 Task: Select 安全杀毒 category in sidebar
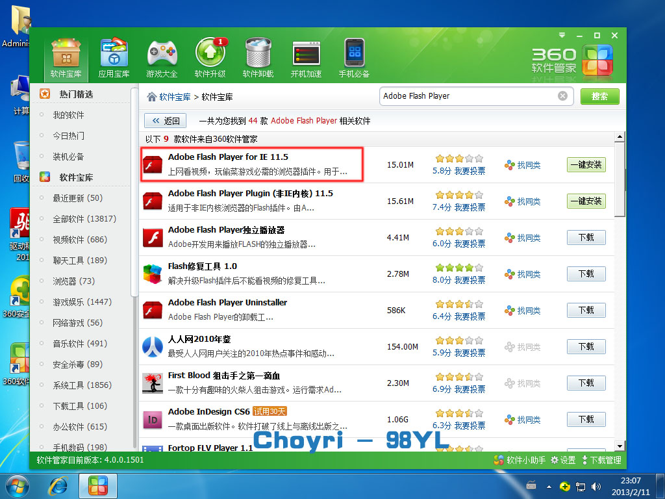77,365
